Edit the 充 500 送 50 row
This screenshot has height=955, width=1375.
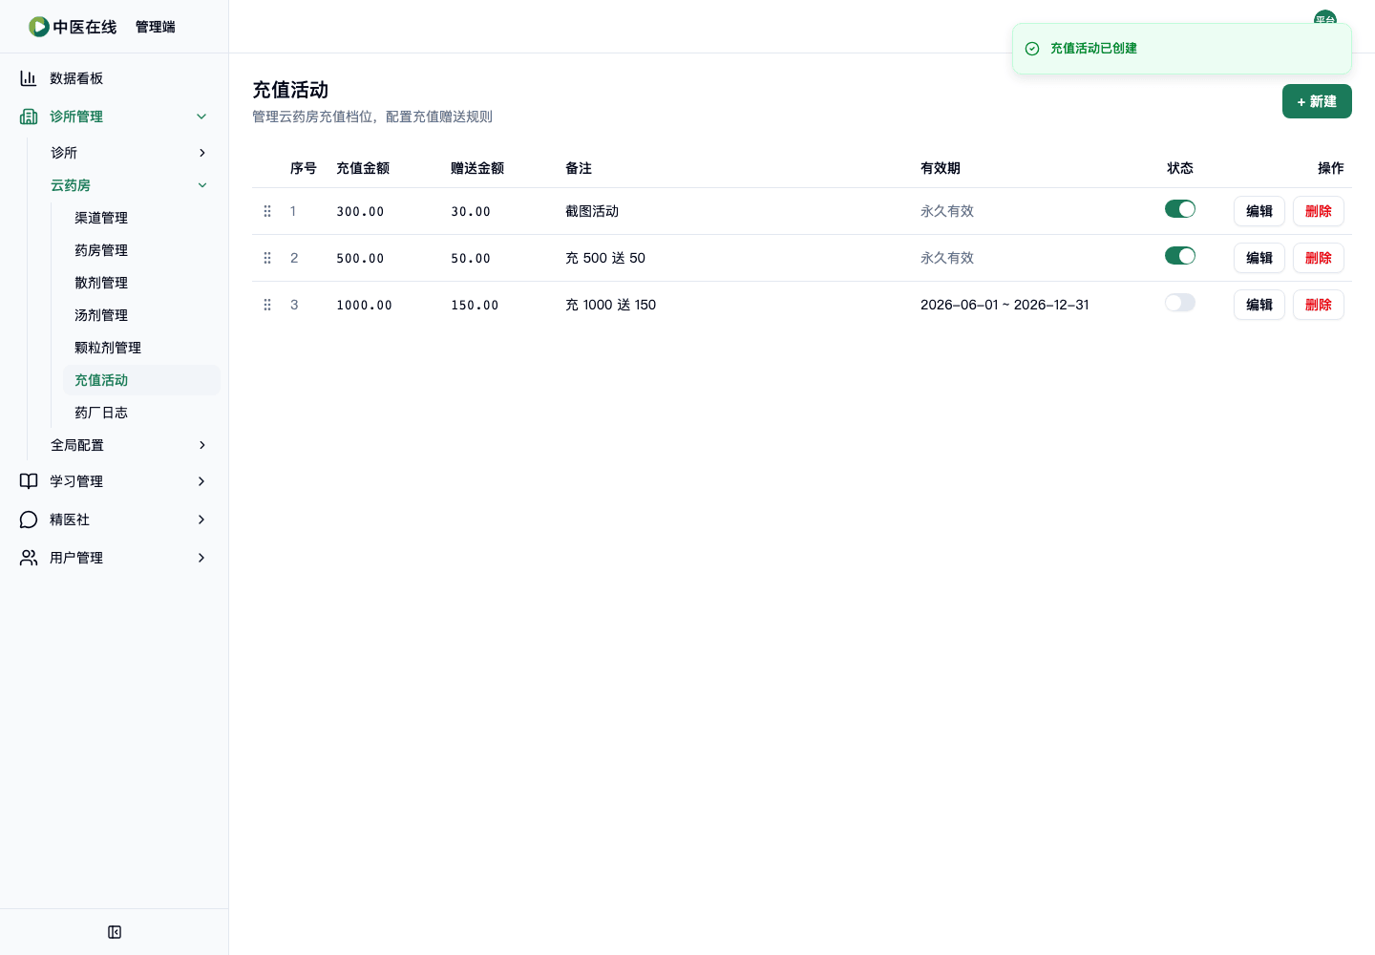(1259, 258)
